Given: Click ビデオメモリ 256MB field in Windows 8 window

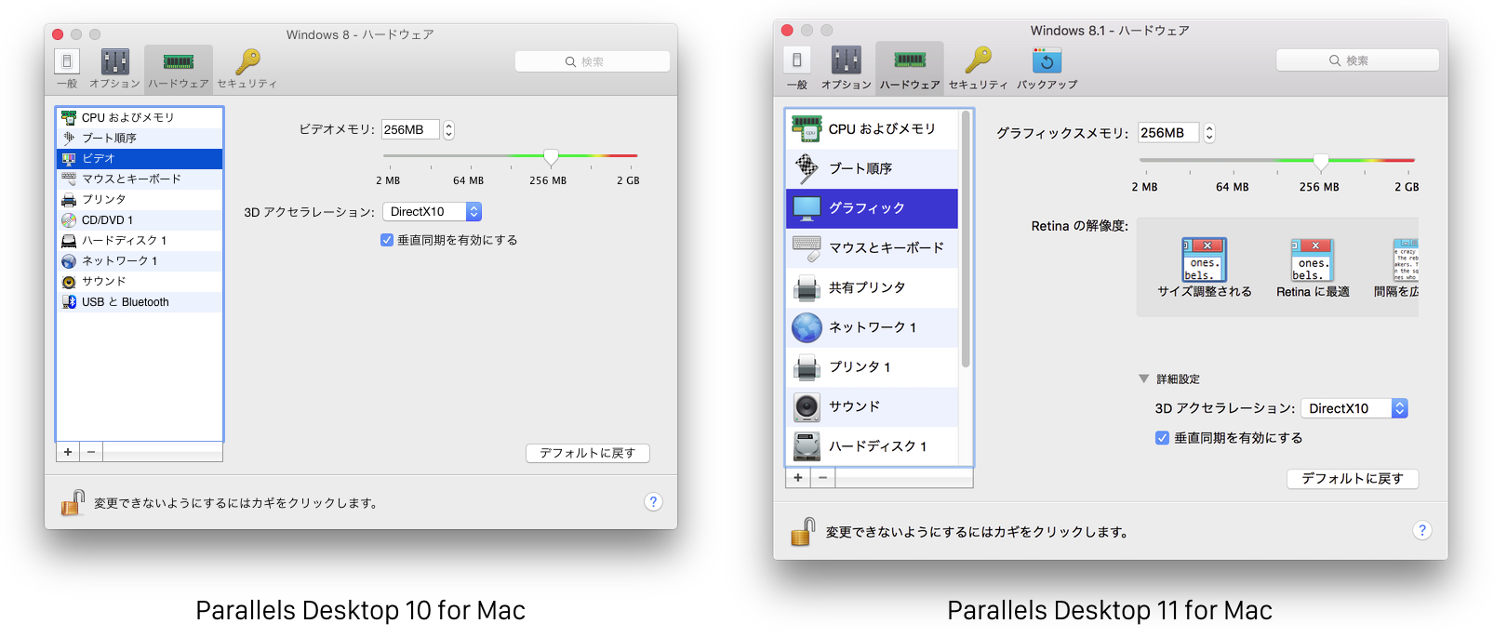Looking at the screenshot, I should pos(410,130).
